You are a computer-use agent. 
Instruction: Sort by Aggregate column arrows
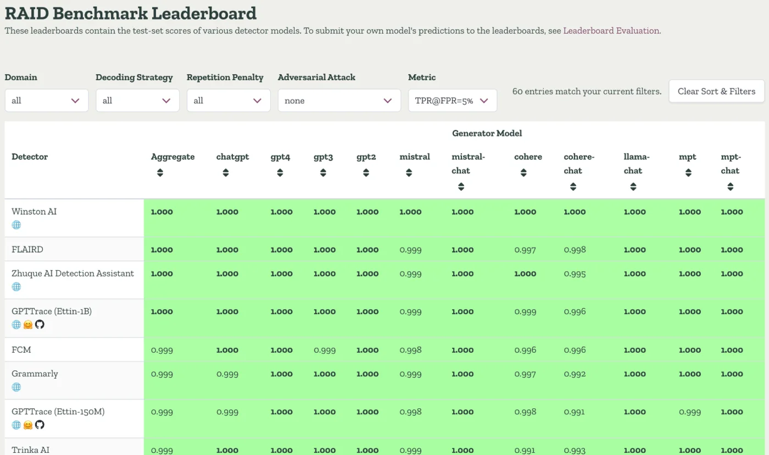click(160, 173)
